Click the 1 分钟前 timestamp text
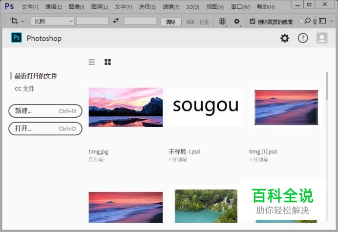Viewport: 338px width, 232px height. 178,160
